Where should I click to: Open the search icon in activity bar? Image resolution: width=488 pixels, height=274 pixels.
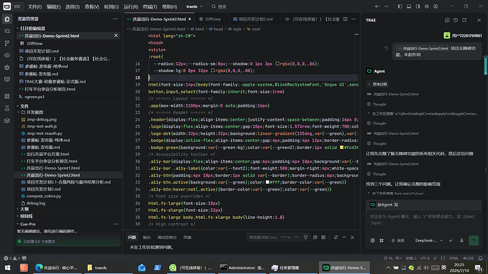pyautogui.click(x=7, y=31)
